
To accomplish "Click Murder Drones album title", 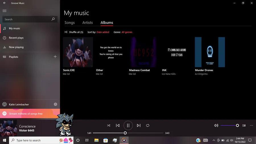I will (x=204, y=70).
